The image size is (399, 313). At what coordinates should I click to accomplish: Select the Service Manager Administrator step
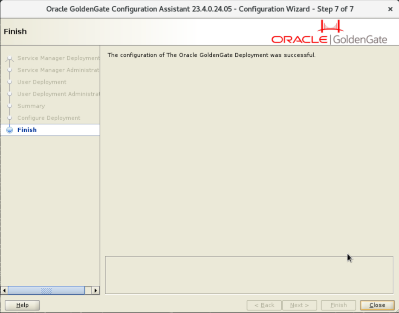(x=58, y=70)
